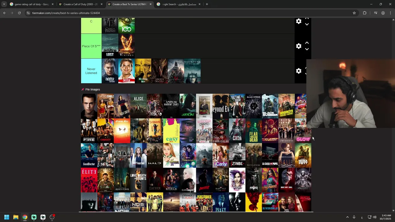Select the easy poster
The image size is (395, 222).
click(x=171, y=131)
